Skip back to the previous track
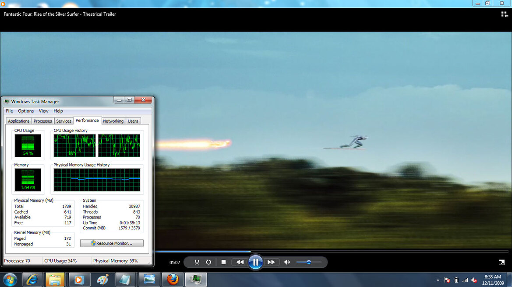This screenshot has width=512, height=287. [240, 262]
